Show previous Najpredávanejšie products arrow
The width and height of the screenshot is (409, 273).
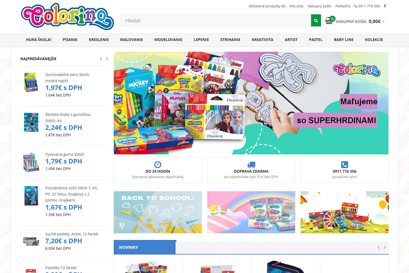pos(101,59)
